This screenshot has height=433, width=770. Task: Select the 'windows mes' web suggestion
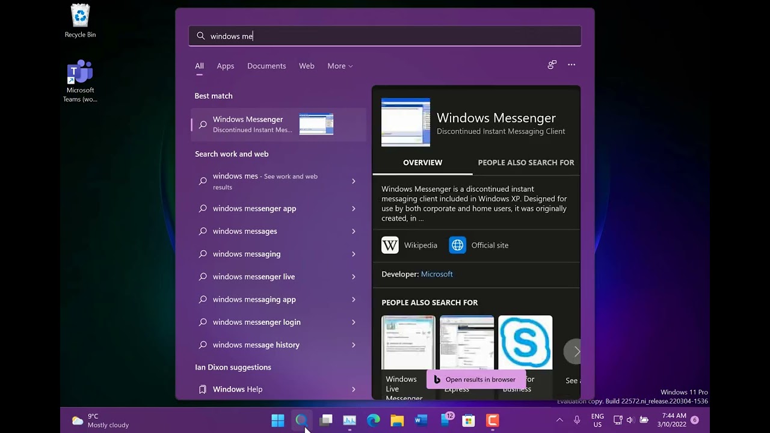tap(278, 181)
